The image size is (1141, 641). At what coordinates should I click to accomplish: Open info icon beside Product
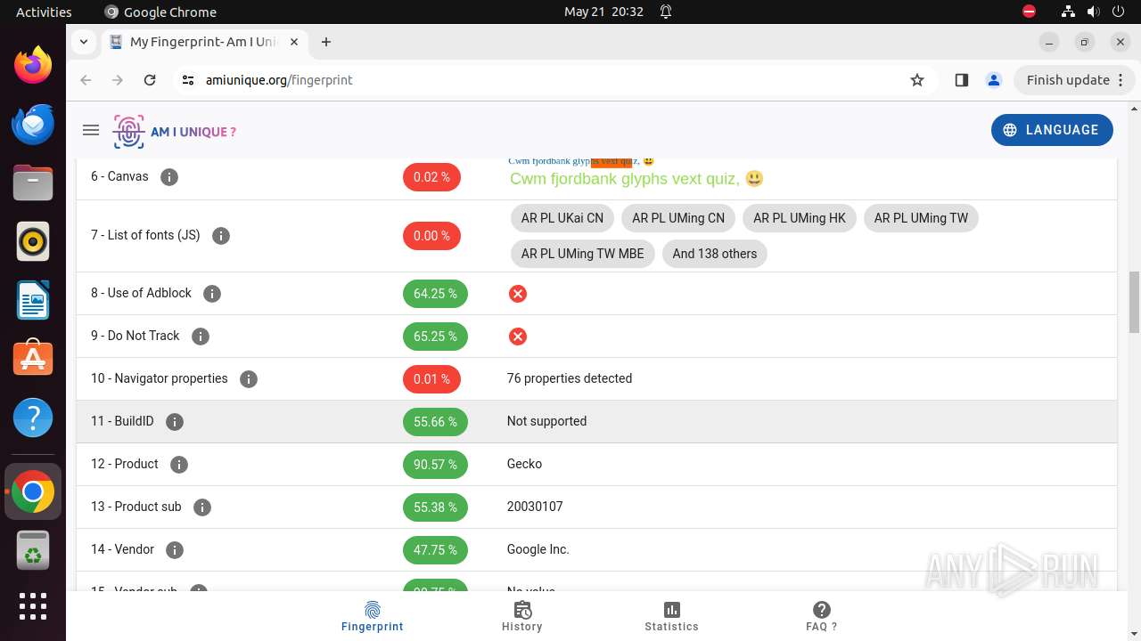coord(178,464)
